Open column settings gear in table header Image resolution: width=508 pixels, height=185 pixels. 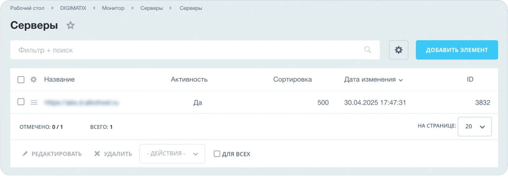pyautogui.click(x=34, y=79)
